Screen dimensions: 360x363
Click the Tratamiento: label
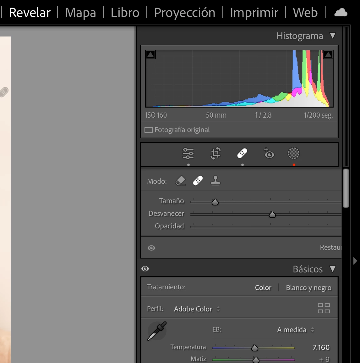166,287
